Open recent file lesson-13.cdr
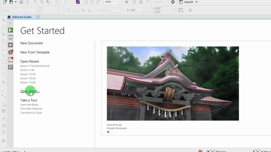The height and width of the screenshot is (152, 271). coord(28,82)
